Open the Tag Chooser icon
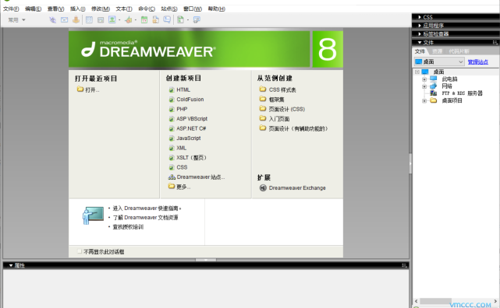Viewport: 500px width, 308px height. tap(197, 19)
